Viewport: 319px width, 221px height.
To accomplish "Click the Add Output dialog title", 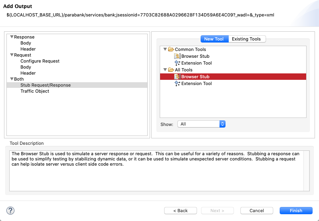I will 18,6.
